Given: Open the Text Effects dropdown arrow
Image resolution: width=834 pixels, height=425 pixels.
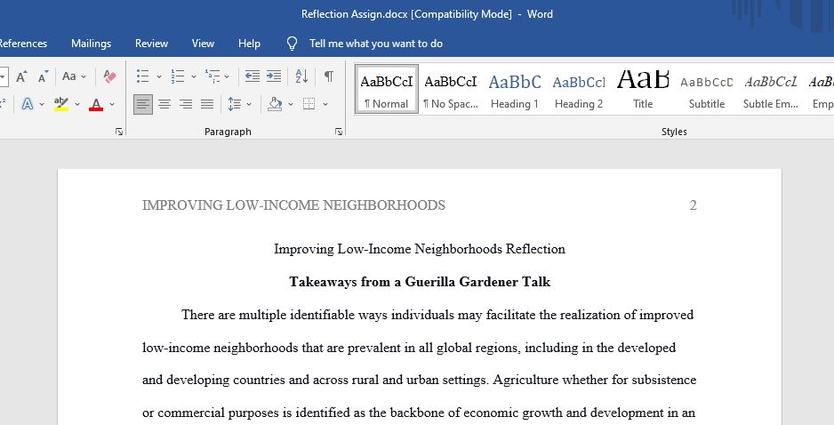Looking at the screenshot, I should 42,104.
